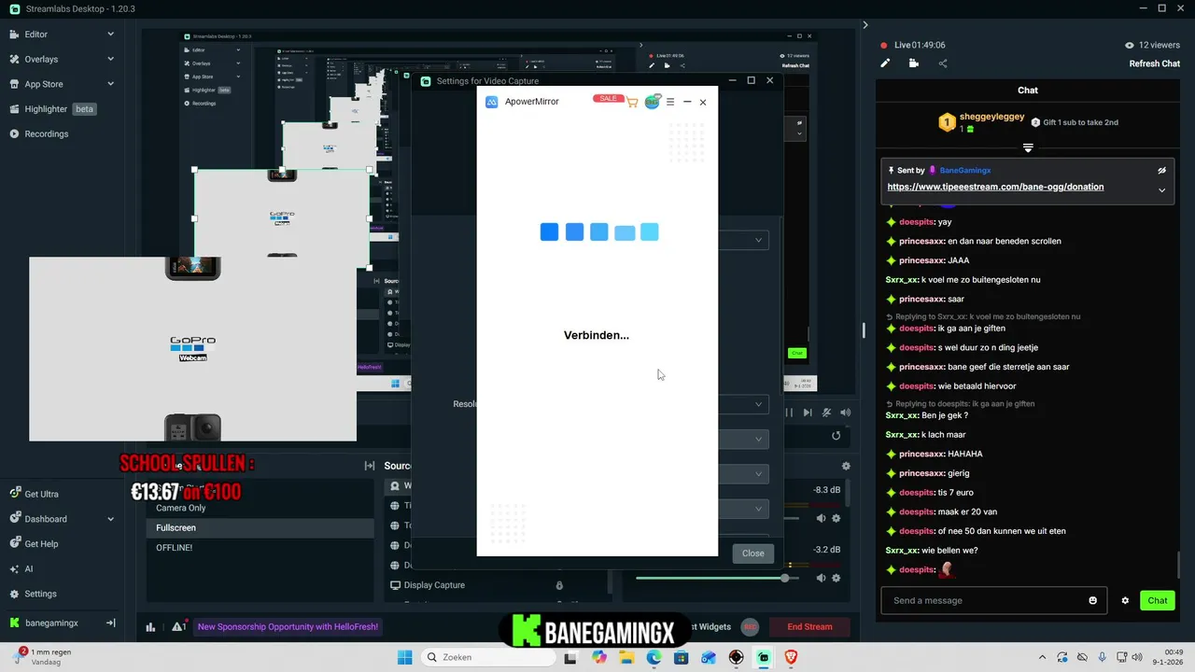Image resolution: width=1195 pixels, height=672 pixels.
Task: Click the logout icon beside banegamingx
Action: click(110, 623)
